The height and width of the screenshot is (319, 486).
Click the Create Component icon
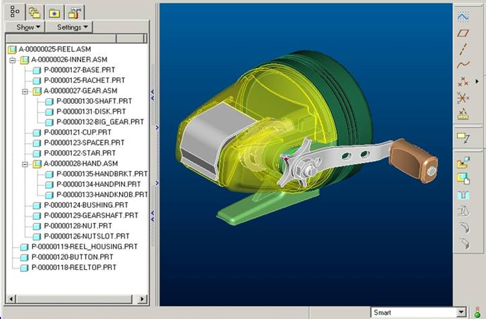[463, 179]
